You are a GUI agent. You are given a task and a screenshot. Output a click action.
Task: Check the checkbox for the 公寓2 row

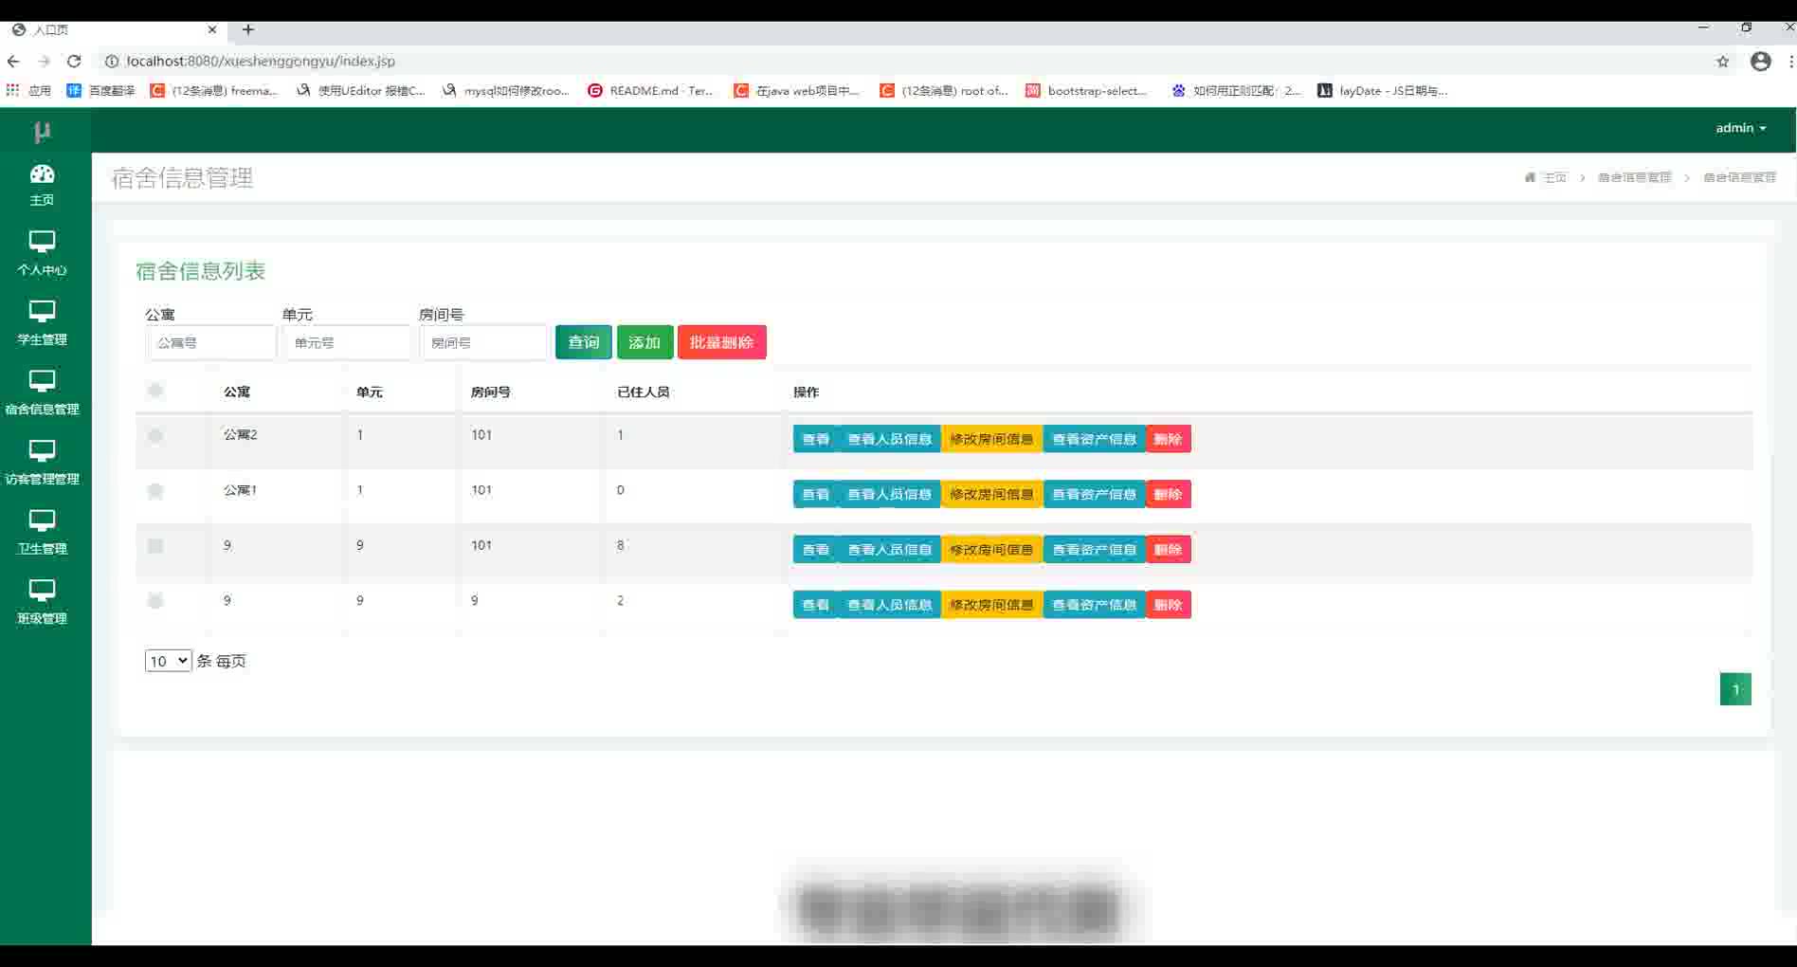tap(155, 435)
